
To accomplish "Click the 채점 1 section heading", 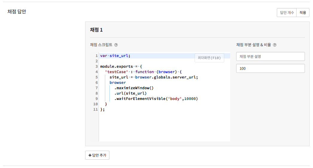I will (x=96, y=30).
